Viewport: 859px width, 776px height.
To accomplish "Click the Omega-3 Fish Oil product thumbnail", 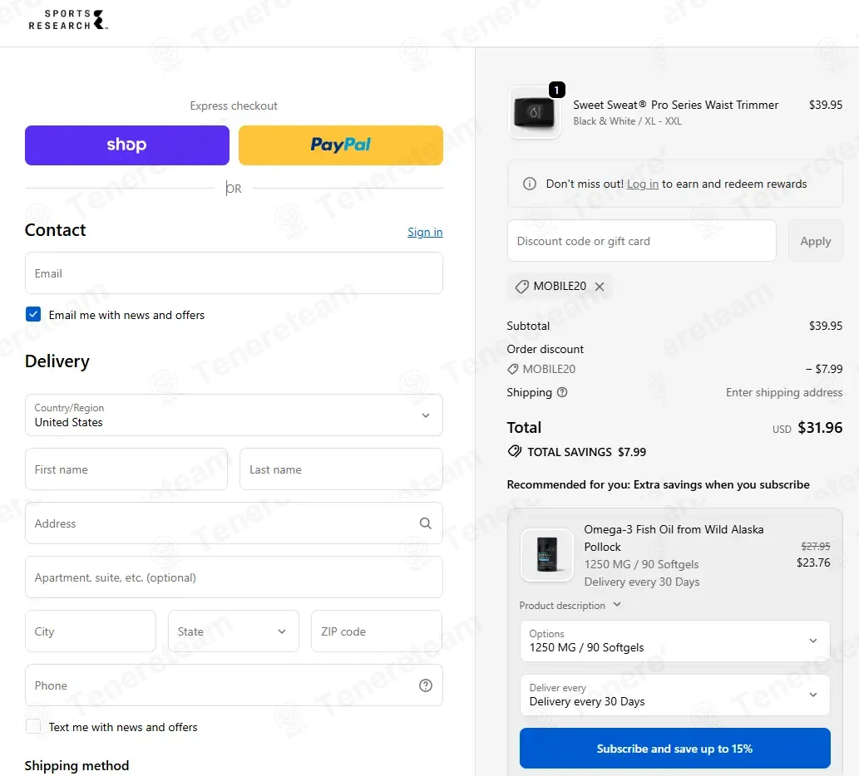I will [546, 554].
